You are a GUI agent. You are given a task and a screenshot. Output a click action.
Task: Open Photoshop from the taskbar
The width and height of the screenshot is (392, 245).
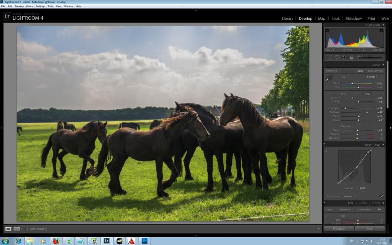tap(145, 241)
